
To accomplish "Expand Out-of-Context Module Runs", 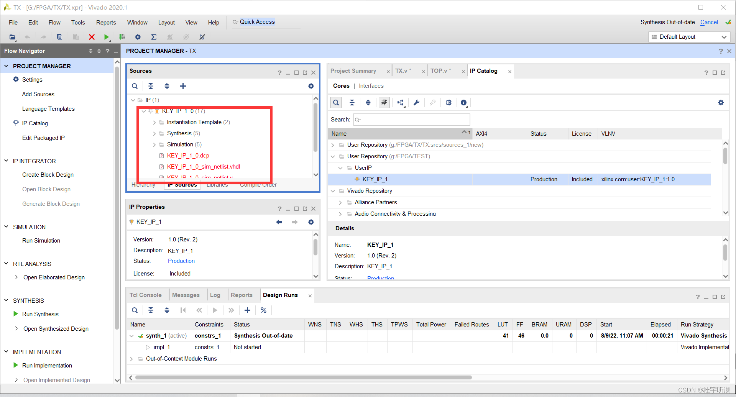I will [131, 359].
